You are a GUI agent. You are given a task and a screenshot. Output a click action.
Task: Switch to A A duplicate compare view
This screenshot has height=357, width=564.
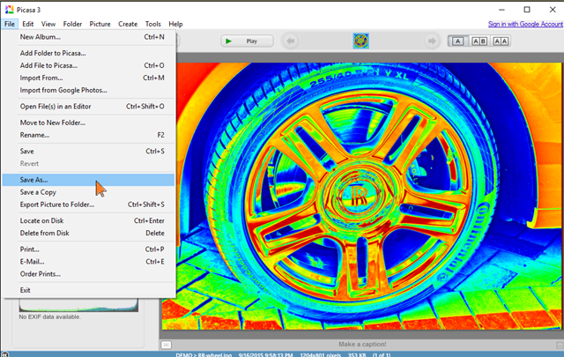coord(500,41)
